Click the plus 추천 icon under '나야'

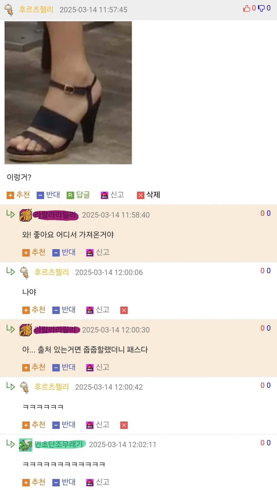pyautogui.click(x=26, y=310)
